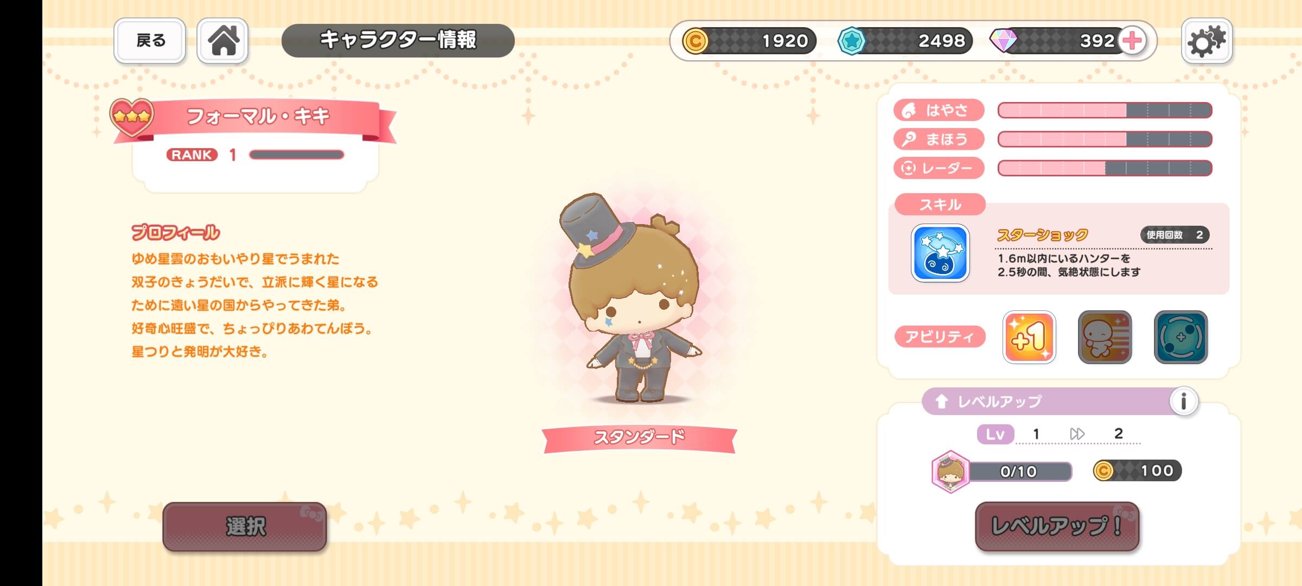
Task: Tap the スタンダード costume label
Action: click(x=639, y=437)
